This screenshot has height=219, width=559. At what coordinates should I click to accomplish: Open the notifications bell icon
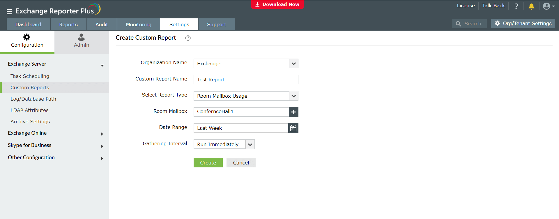tap(531, 6)
